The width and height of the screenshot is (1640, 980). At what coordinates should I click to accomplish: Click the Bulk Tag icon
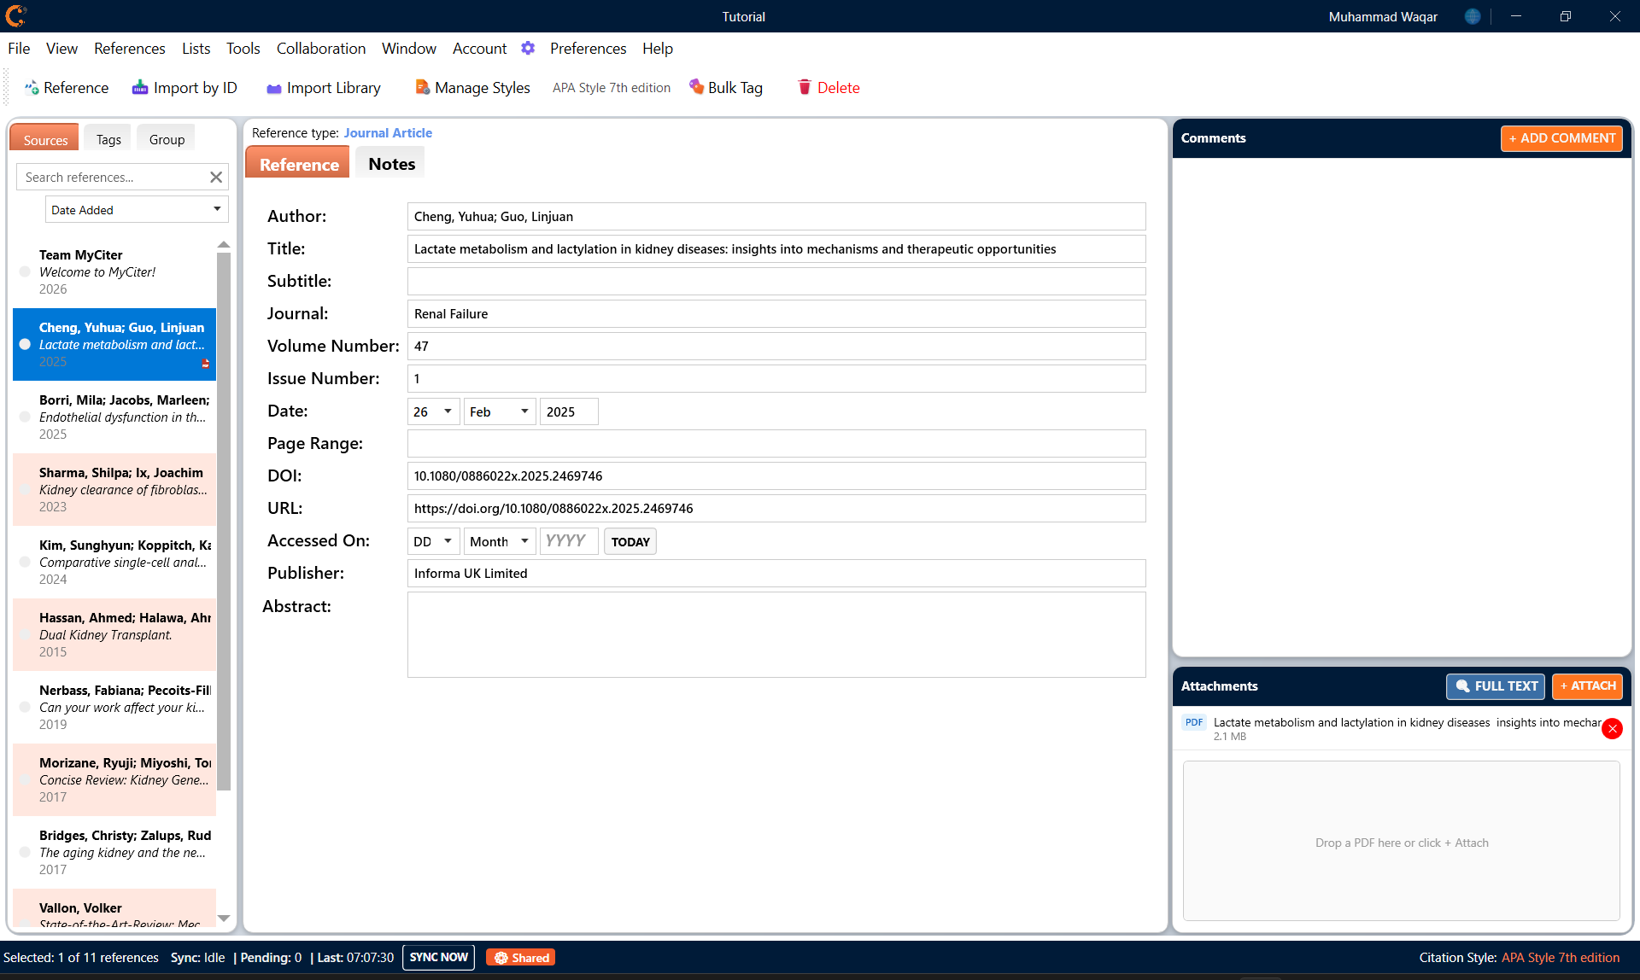[696, 86]
